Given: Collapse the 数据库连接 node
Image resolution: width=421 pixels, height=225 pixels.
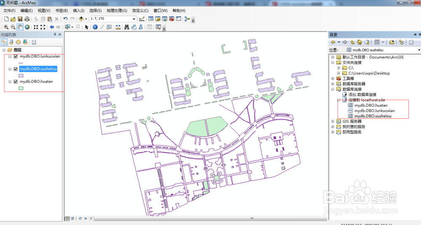Looking at the screenshot, I should (333, 89).
